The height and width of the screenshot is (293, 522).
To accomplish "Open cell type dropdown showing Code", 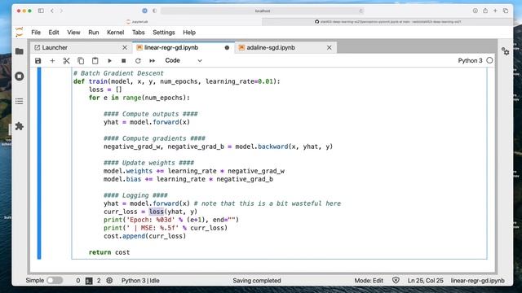I will coord(184,60).
